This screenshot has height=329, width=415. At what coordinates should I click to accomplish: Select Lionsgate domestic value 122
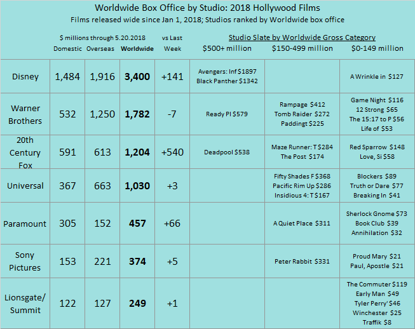(67, 304)
